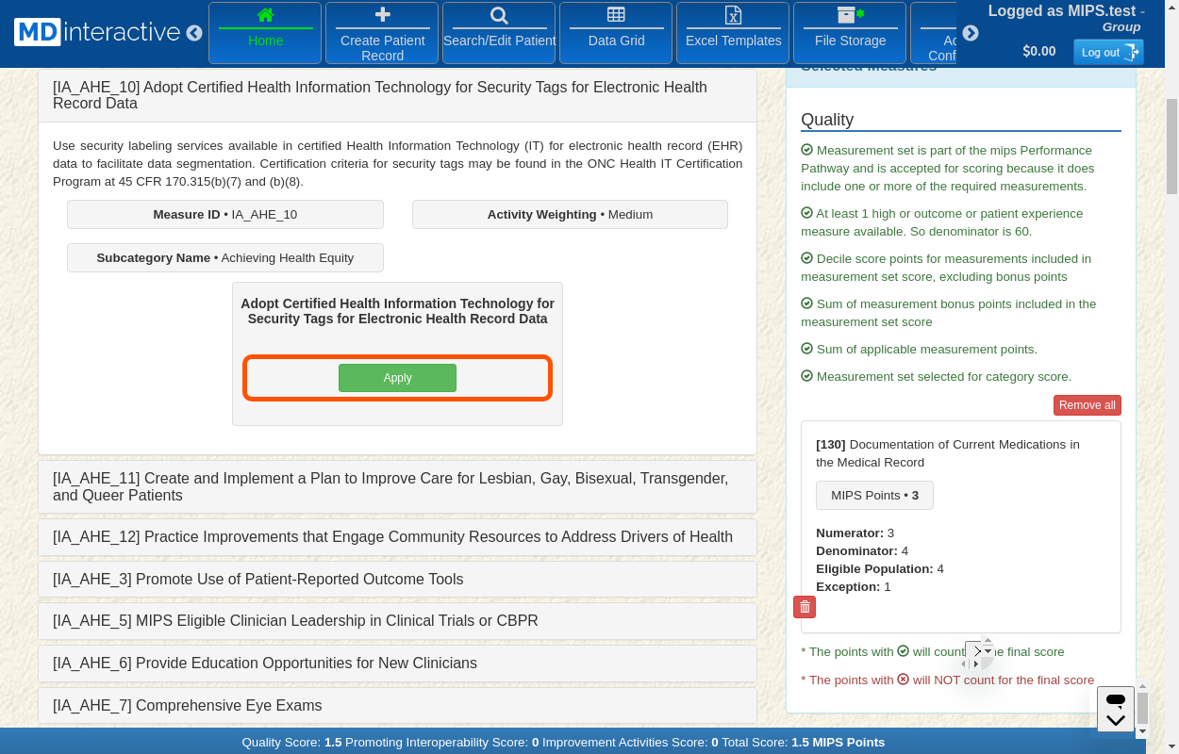Log out of the MIPS.test account

coord(1107,52)
